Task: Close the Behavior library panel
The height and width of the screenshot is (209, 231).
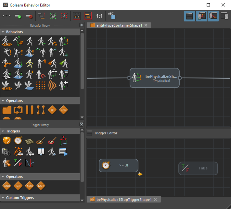Action: [82, 25]
